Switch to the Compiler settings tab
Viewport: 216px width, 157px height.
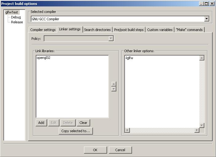43,30
